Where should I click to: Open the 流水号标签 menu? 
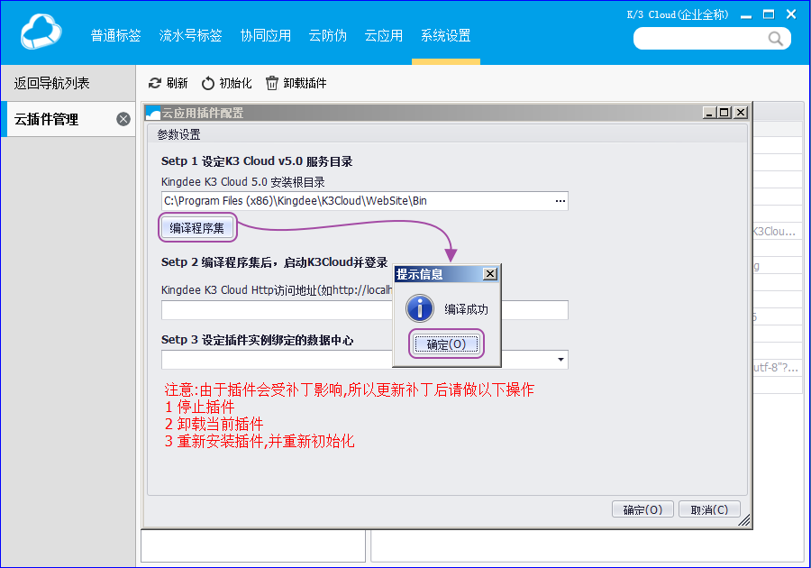190,35
